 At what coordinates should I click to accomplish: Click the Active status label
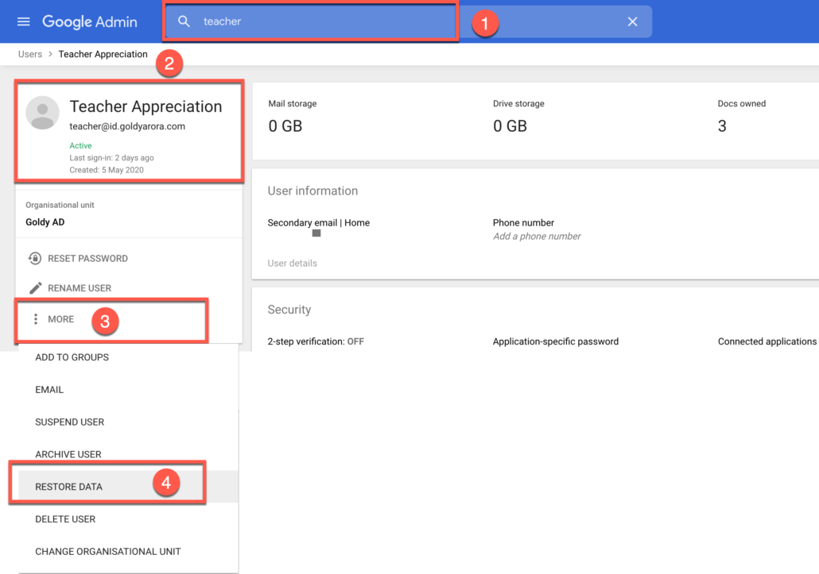tap(80, 145)
